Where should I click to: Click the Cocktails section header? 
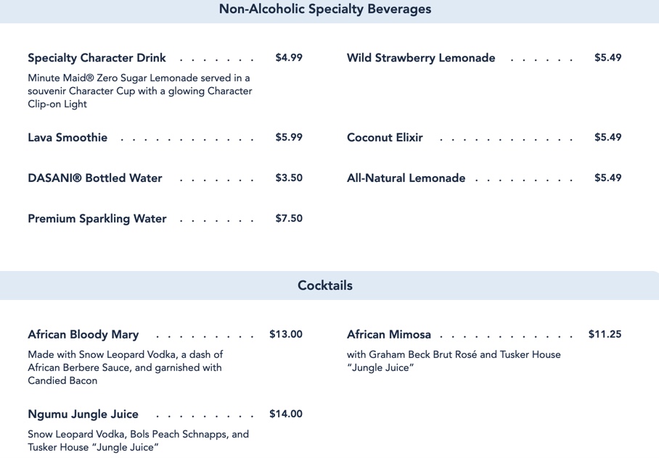click(x=325, y=286)
